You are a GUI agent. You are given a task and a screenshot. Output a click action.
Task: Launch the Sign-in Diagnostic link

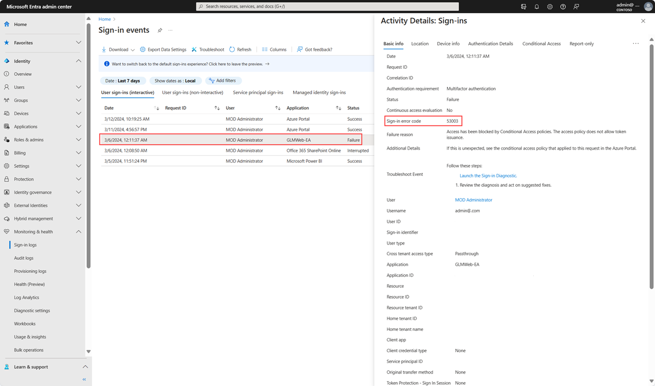[488, 176]
